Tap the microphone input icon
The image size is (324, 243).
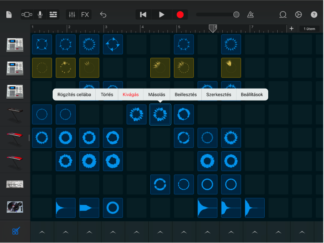point(40,14)
